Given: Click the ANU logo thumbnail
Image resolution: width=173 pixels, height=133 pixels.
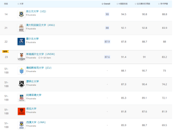Looking at the screenshot, I should pos(21,28).
